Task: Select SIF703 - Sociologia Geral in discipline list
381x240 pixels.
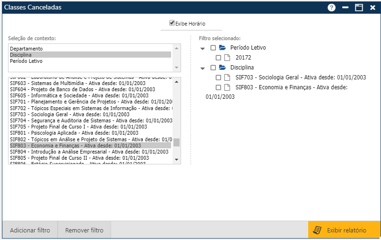Action: click(x=90, y=114)
